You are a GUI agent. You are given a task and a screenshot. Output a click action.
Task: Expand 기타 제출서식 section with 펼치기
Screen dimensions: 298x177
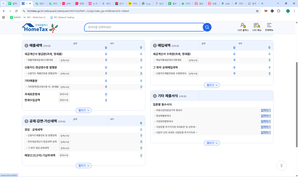click(211, 143)
